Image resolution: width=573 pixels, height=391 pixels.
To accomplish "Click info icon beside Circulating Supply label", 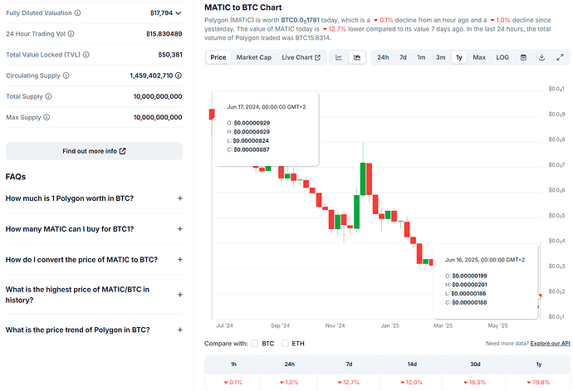I will coord(66,76).
